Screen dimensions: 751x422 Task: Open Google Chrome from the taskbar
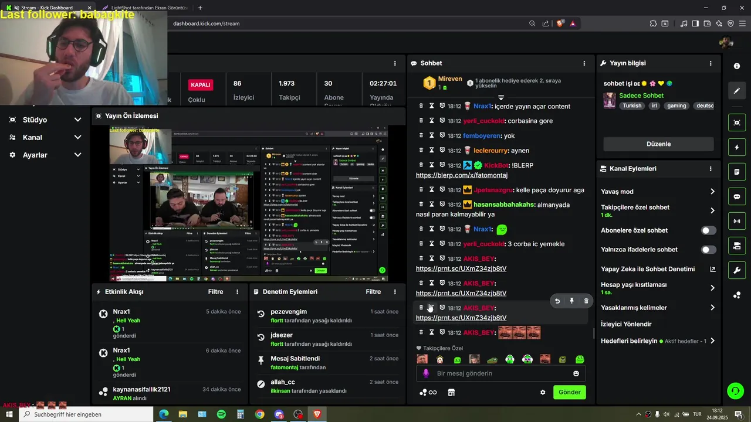pyautogui.click(x=260, y=414)
